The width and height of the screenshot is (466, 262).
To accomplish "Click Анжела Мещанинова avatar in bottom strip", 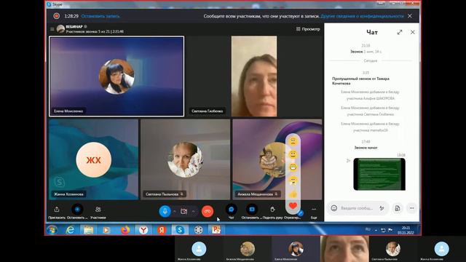I will (248, 249).
